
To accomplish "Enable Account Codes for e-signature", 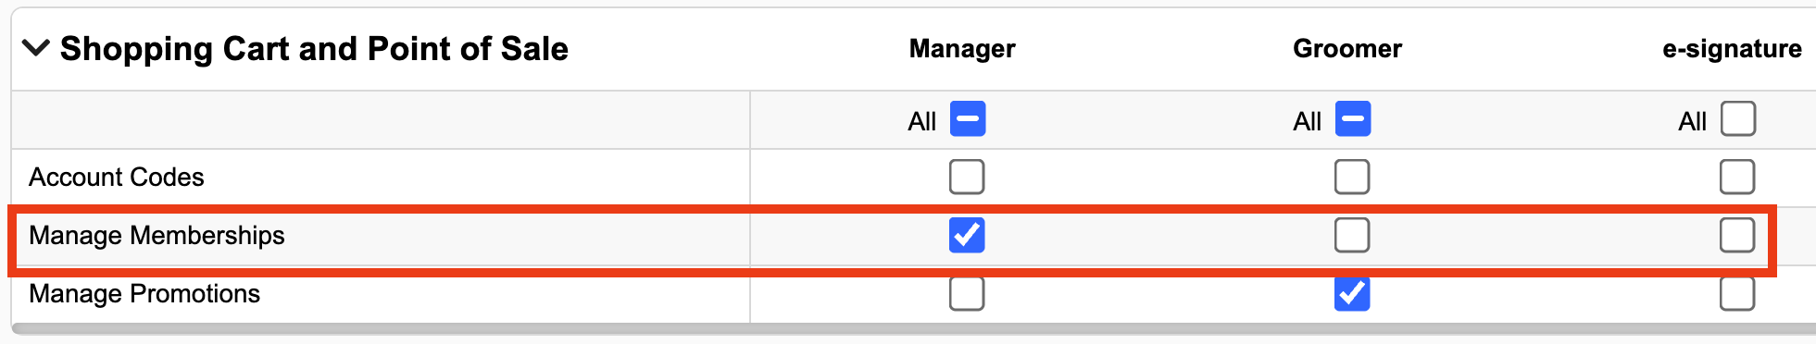I will click(x=1737, y=177).
